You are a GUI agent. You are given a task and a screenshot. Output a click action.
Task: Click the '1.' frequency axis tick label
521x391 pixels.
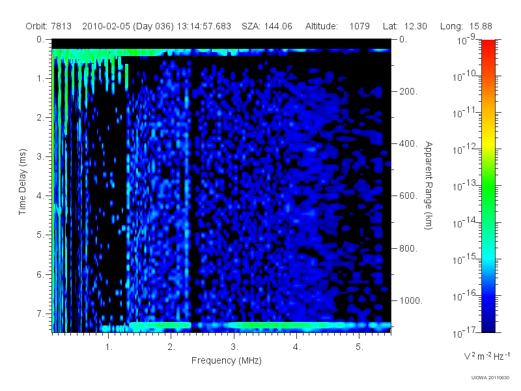click(x=109, y=347)
